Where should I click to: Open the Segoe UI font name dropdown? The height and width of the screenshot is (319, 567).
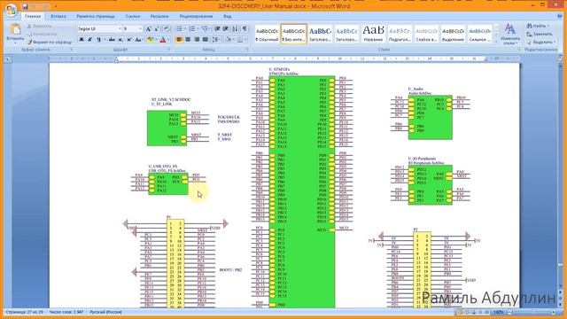pyautogui.click(x=120, y=29)
